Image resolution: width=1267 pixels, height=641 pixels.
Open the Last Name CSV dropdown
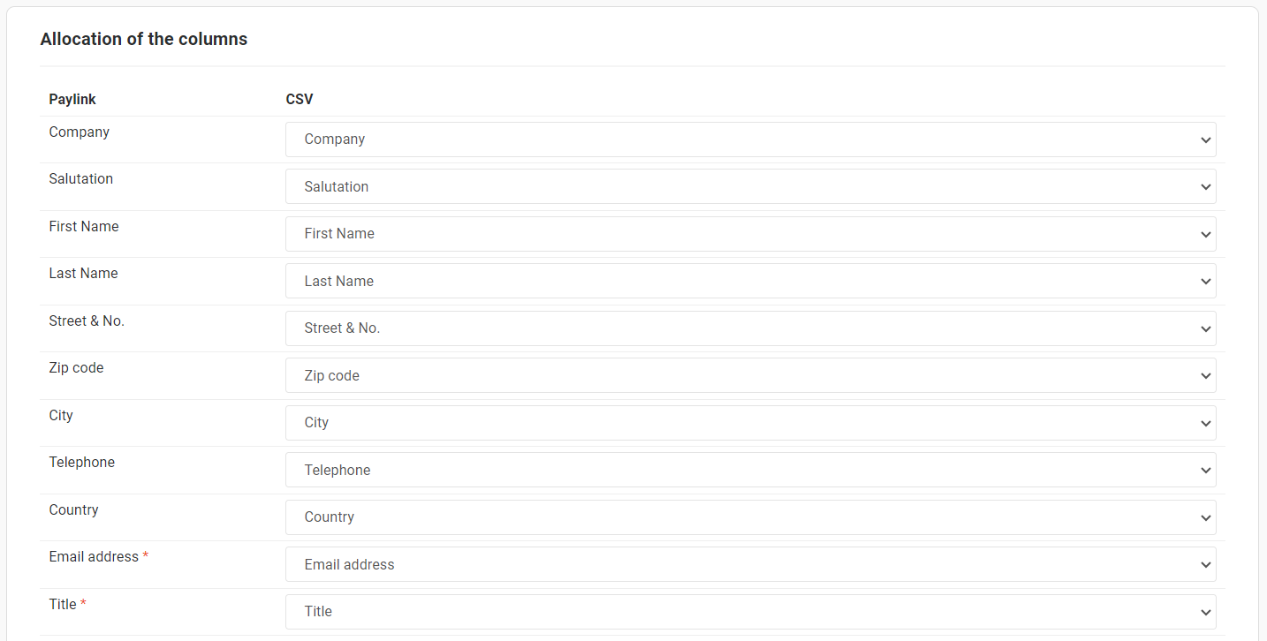click(750, 281)
